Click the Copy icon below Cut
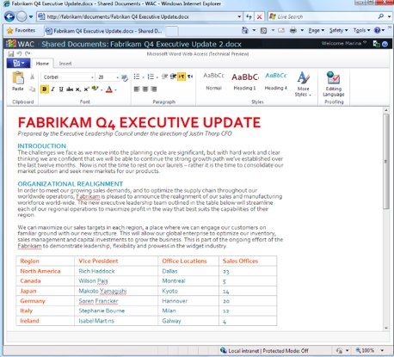 (32, 89)
